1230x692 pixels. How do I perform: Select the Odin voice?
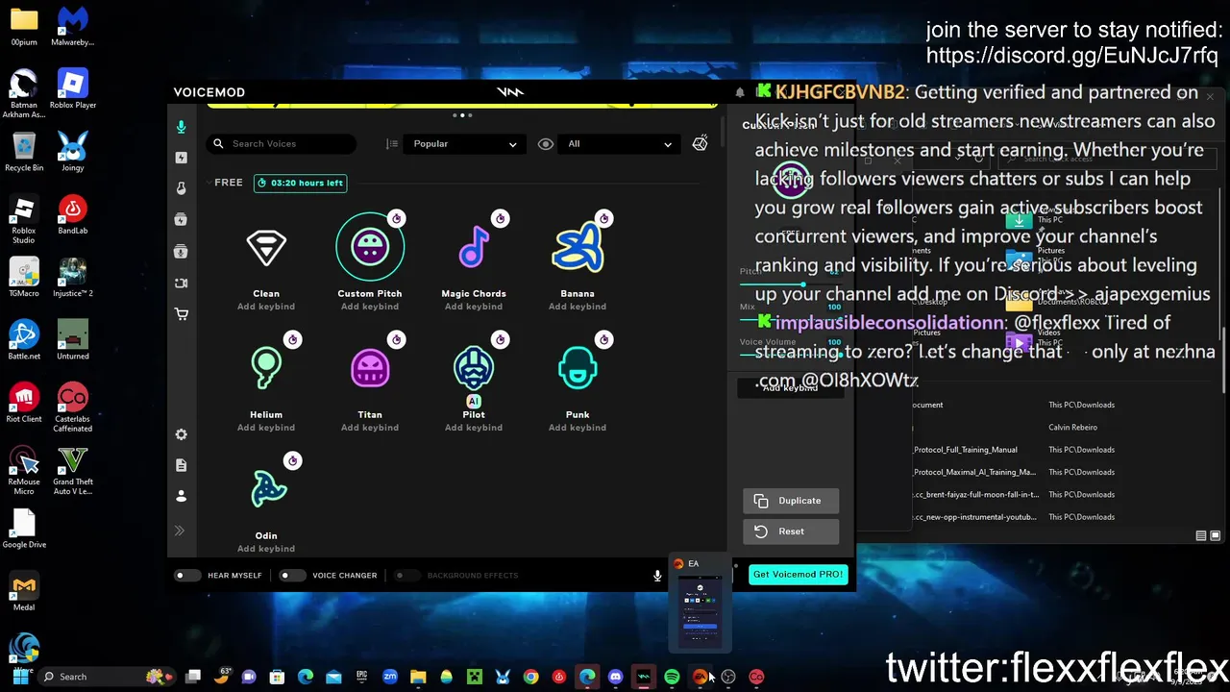(268, 490)
